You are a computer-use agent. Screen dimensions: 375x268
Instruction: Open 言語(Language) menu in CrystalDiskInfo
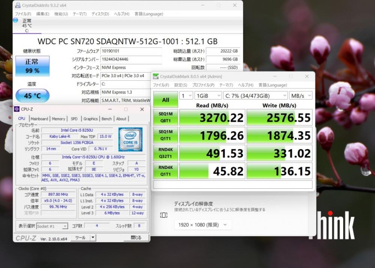tap(149, 14)
